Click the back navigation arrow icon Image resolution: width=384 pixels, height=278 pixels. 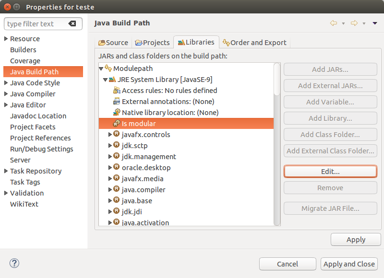click(334, 23)
